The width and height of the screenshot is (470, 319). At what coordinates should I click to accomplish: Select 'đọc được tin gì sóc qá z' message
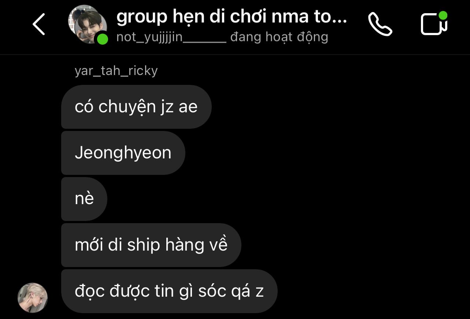tap(169, 291)
